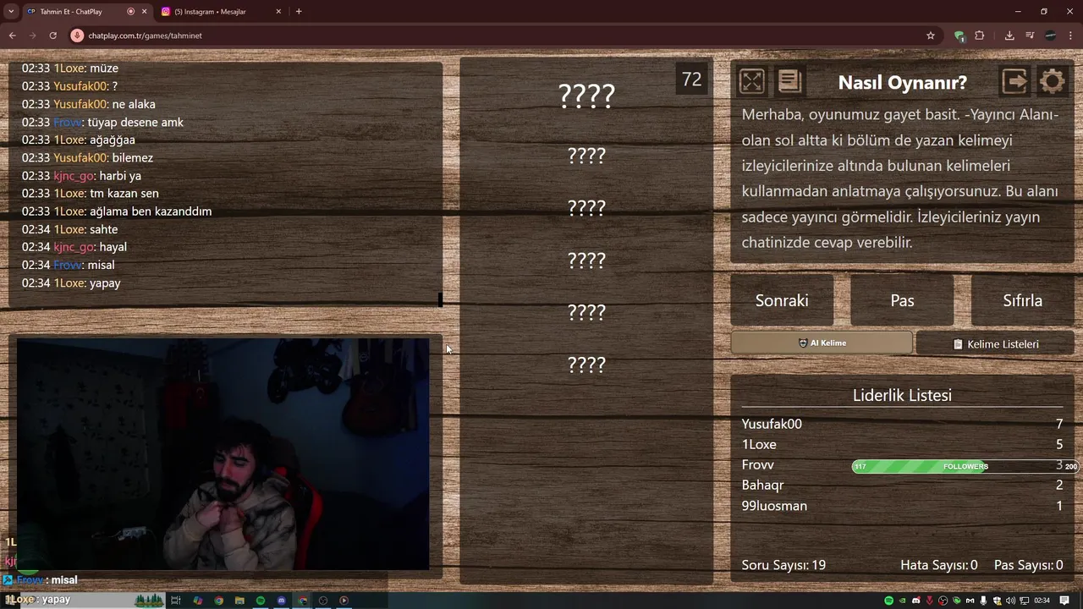Screen dimensions: 1083x609
Task: Click the Nasıl Oynanır? heading
Action: click(902, 82)
